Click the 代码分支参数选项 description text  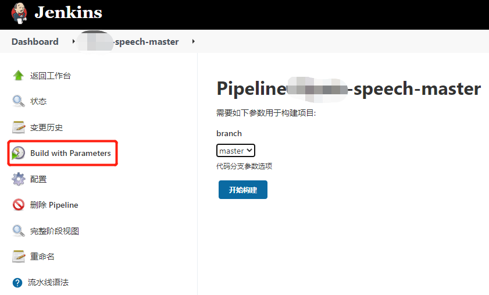244,166
